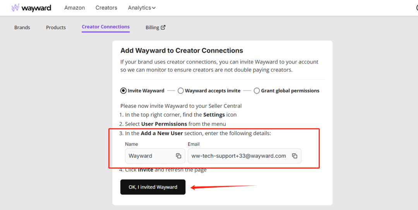Copy the ww-tech-support email address
The image size is (418, 210).
[295, 156]
